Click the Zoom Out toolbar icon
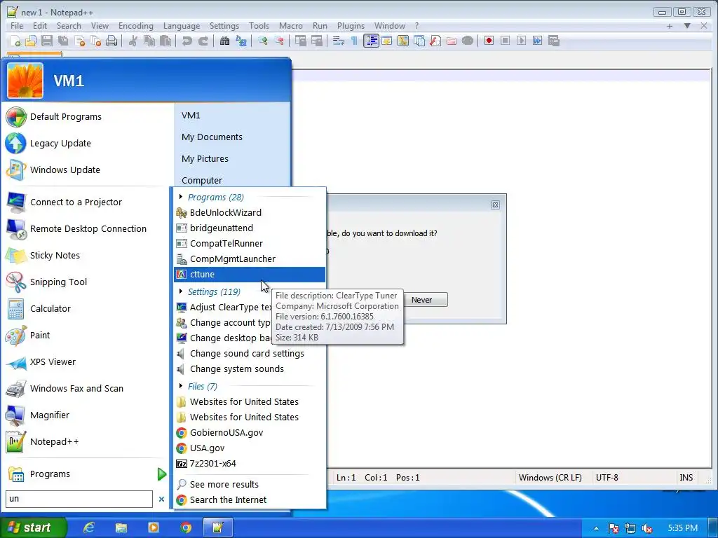Image resolution: width=718 pixels, height=538 pixels. (x=278, y=41)
